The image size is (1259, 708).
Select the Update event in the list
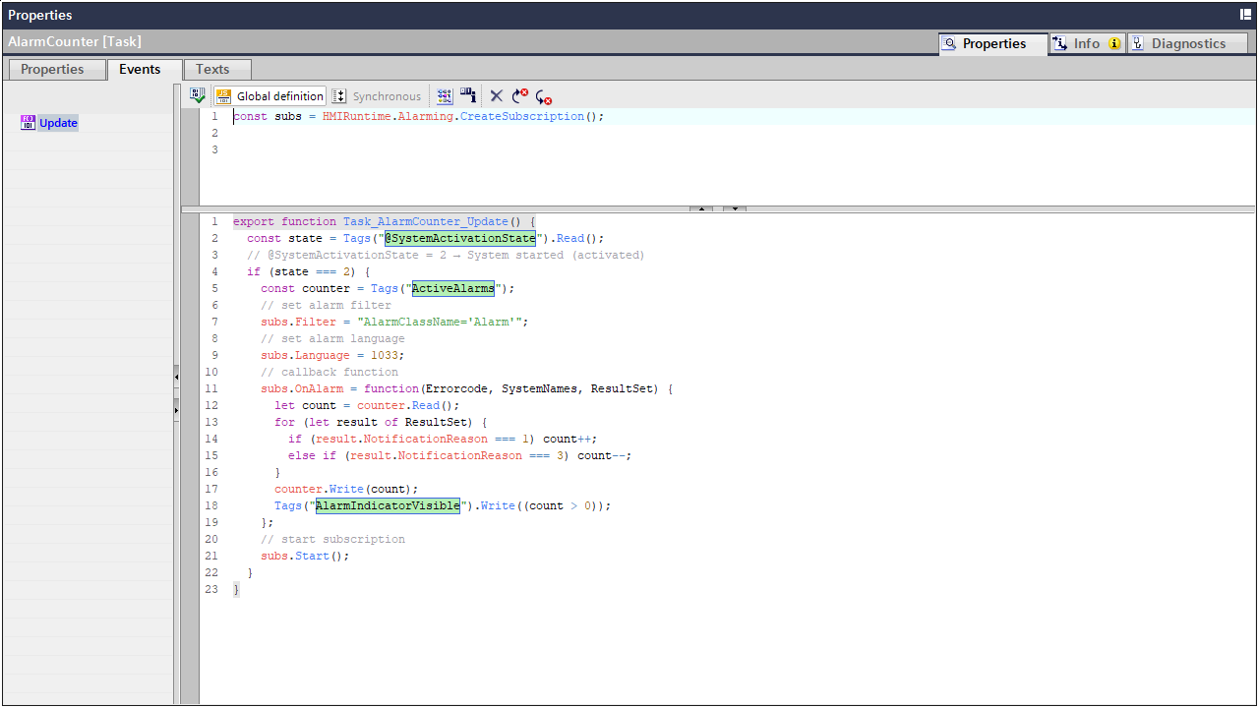[x=58, y=123]
